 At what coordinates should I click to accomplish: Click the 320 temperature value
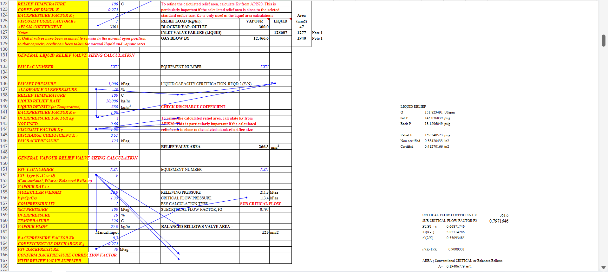pyautogui.click(x=104, y=221)
